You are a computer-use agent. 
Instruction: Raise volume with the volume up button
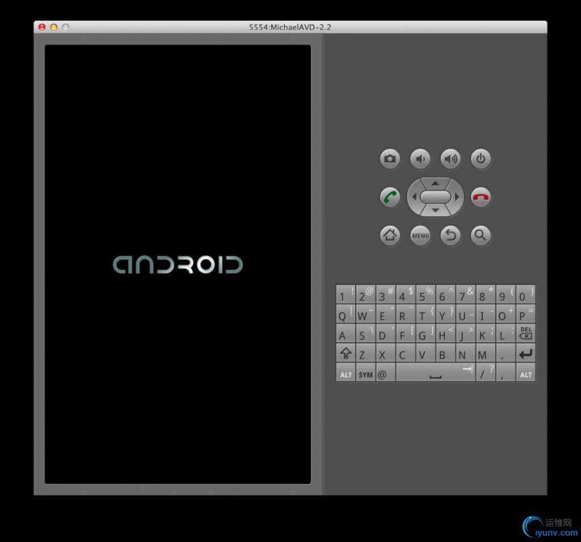(x=451, y=159)
